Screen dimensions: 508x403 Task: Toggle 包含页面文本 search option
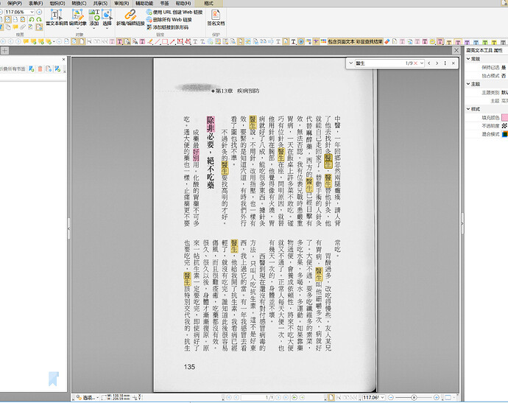coord(341,41)
